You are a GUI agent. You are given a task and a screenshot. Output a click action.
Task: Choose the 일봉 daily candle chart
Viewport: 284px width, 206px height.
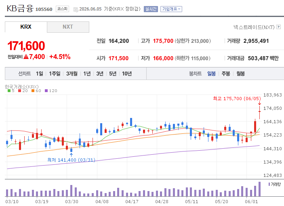(211, 74)
